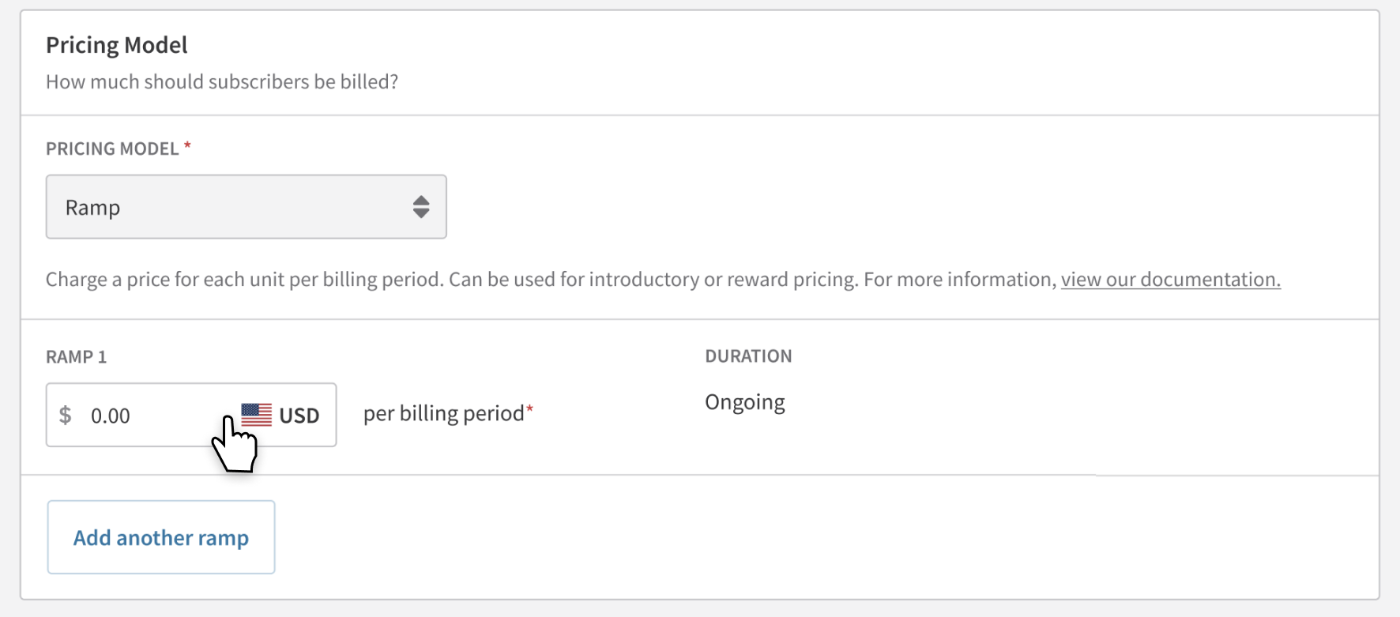The image size is (1400, 617).
Task: Click the Add another ramp button
Action: 161,537
